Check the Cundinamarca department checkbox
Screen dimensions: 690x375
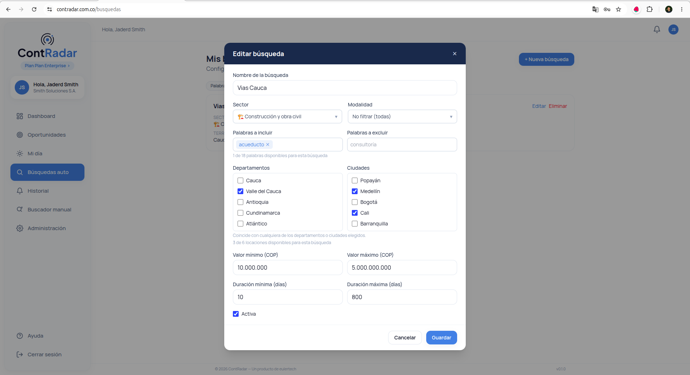coord(240,213)
